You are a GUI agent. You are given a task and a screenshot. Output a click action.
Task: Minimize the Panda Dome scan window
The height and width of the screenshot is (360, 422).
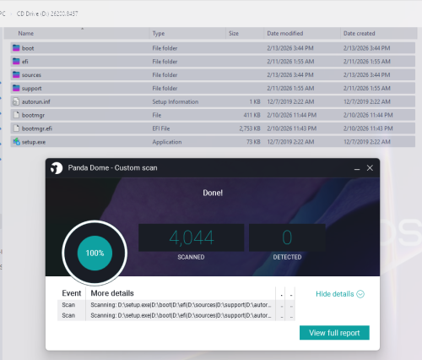(357, 168)
